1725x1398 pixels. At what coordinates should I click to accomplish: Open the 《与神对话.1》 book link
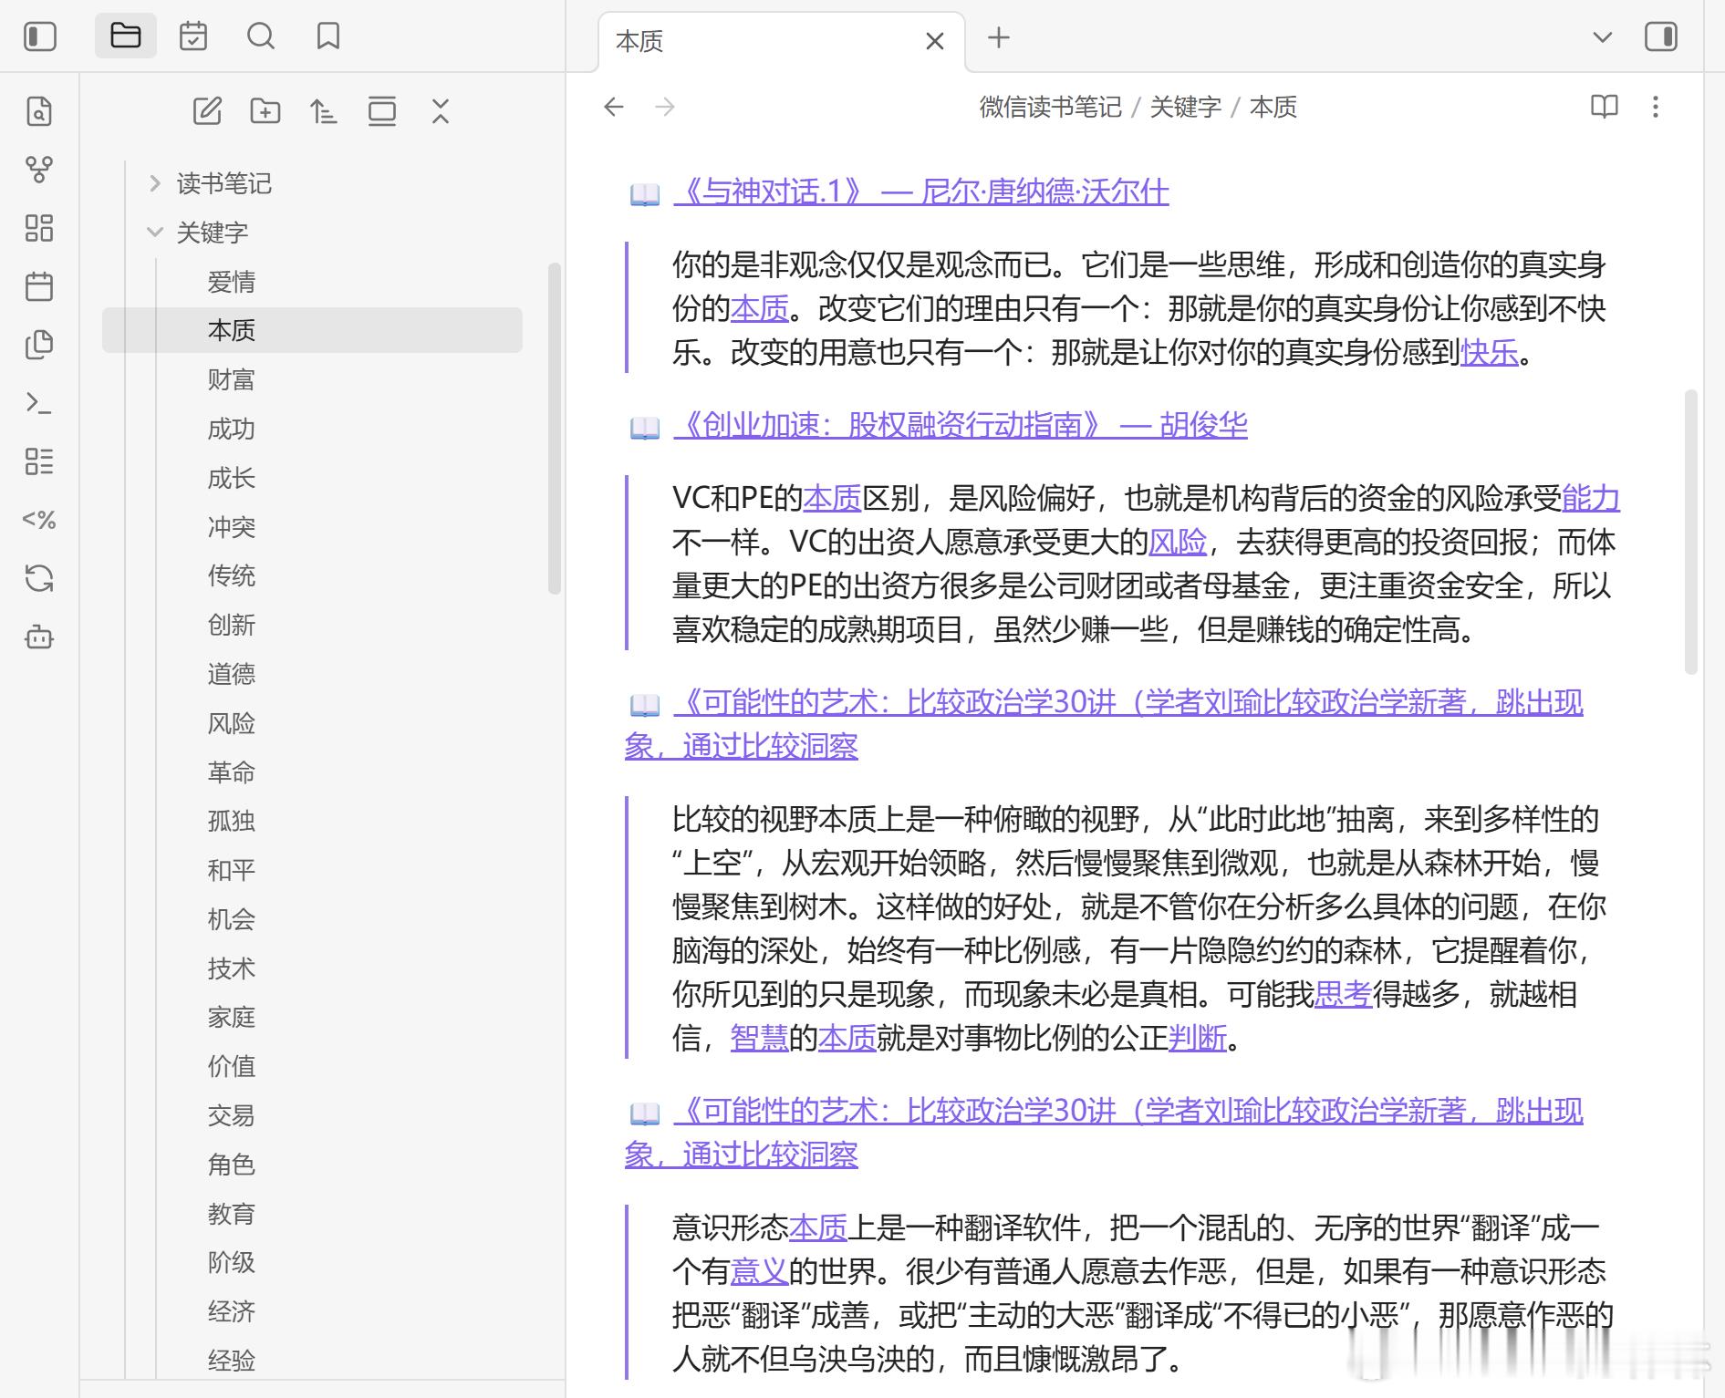(x=921, y=192)
